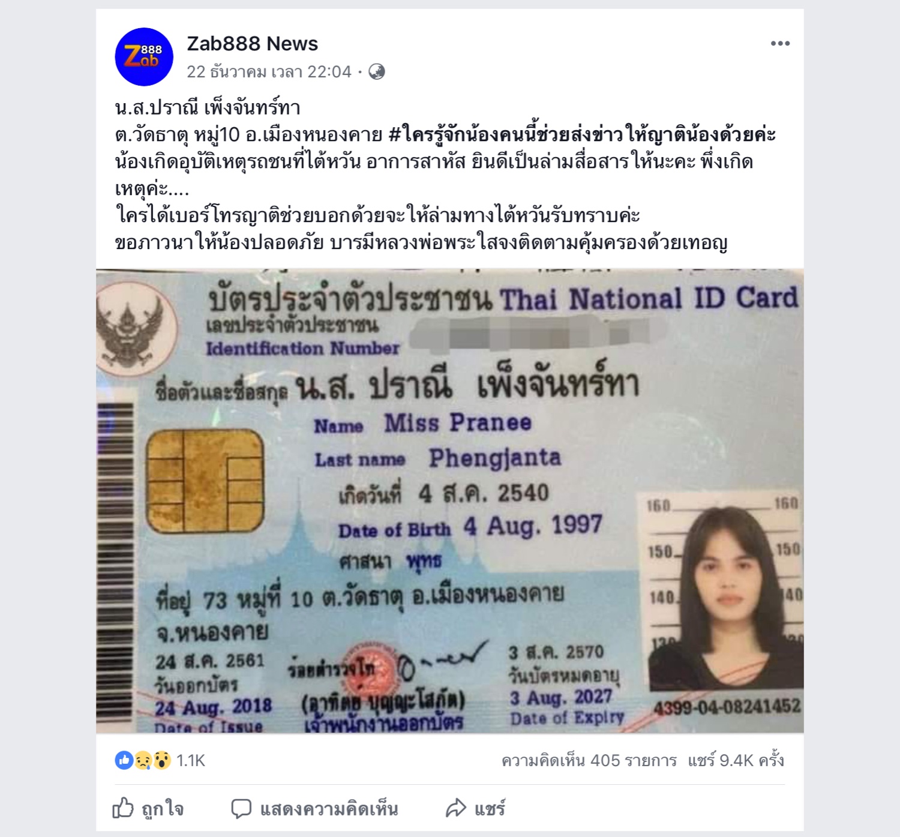Click the speech bubble comment icon

pyautogui.click(x=241, y=809)
